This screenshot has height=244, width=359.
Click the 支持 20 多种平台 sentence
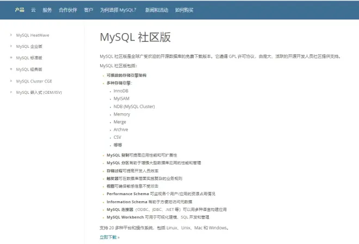(x=164, y=228)
